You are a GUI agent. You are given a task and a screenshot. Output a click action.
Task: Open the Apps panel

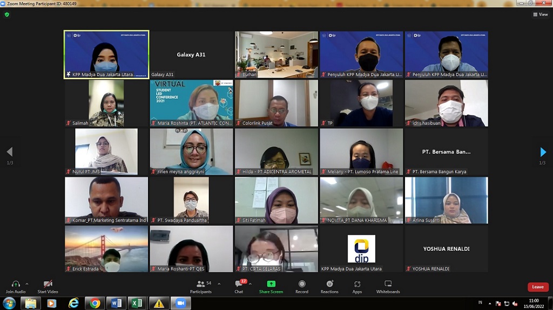pos(357,284)
